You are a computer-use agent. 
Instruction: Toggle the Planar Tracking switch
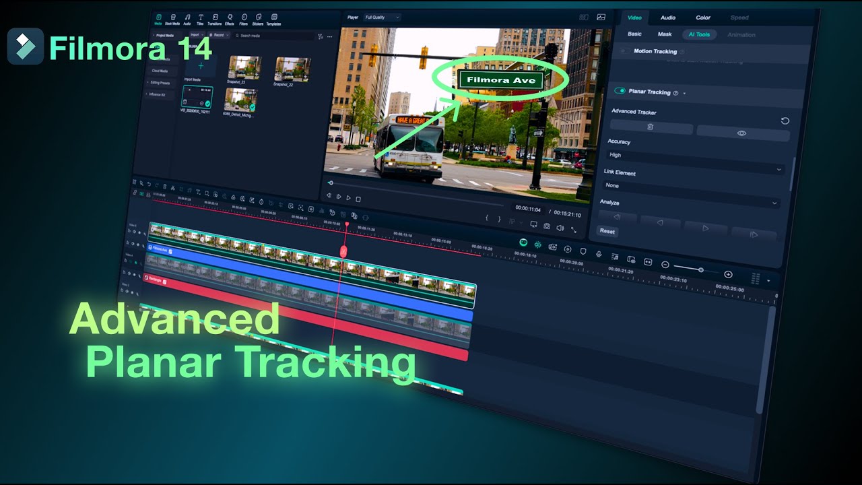coord(620,91)
